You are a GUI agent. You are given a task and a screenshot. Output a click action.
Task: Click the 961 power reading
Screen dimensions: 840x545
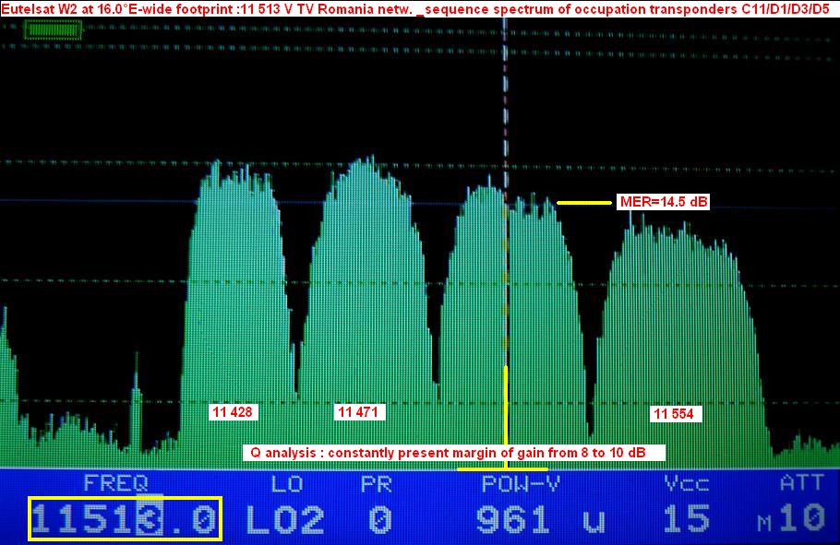click(x=517, y=520)
